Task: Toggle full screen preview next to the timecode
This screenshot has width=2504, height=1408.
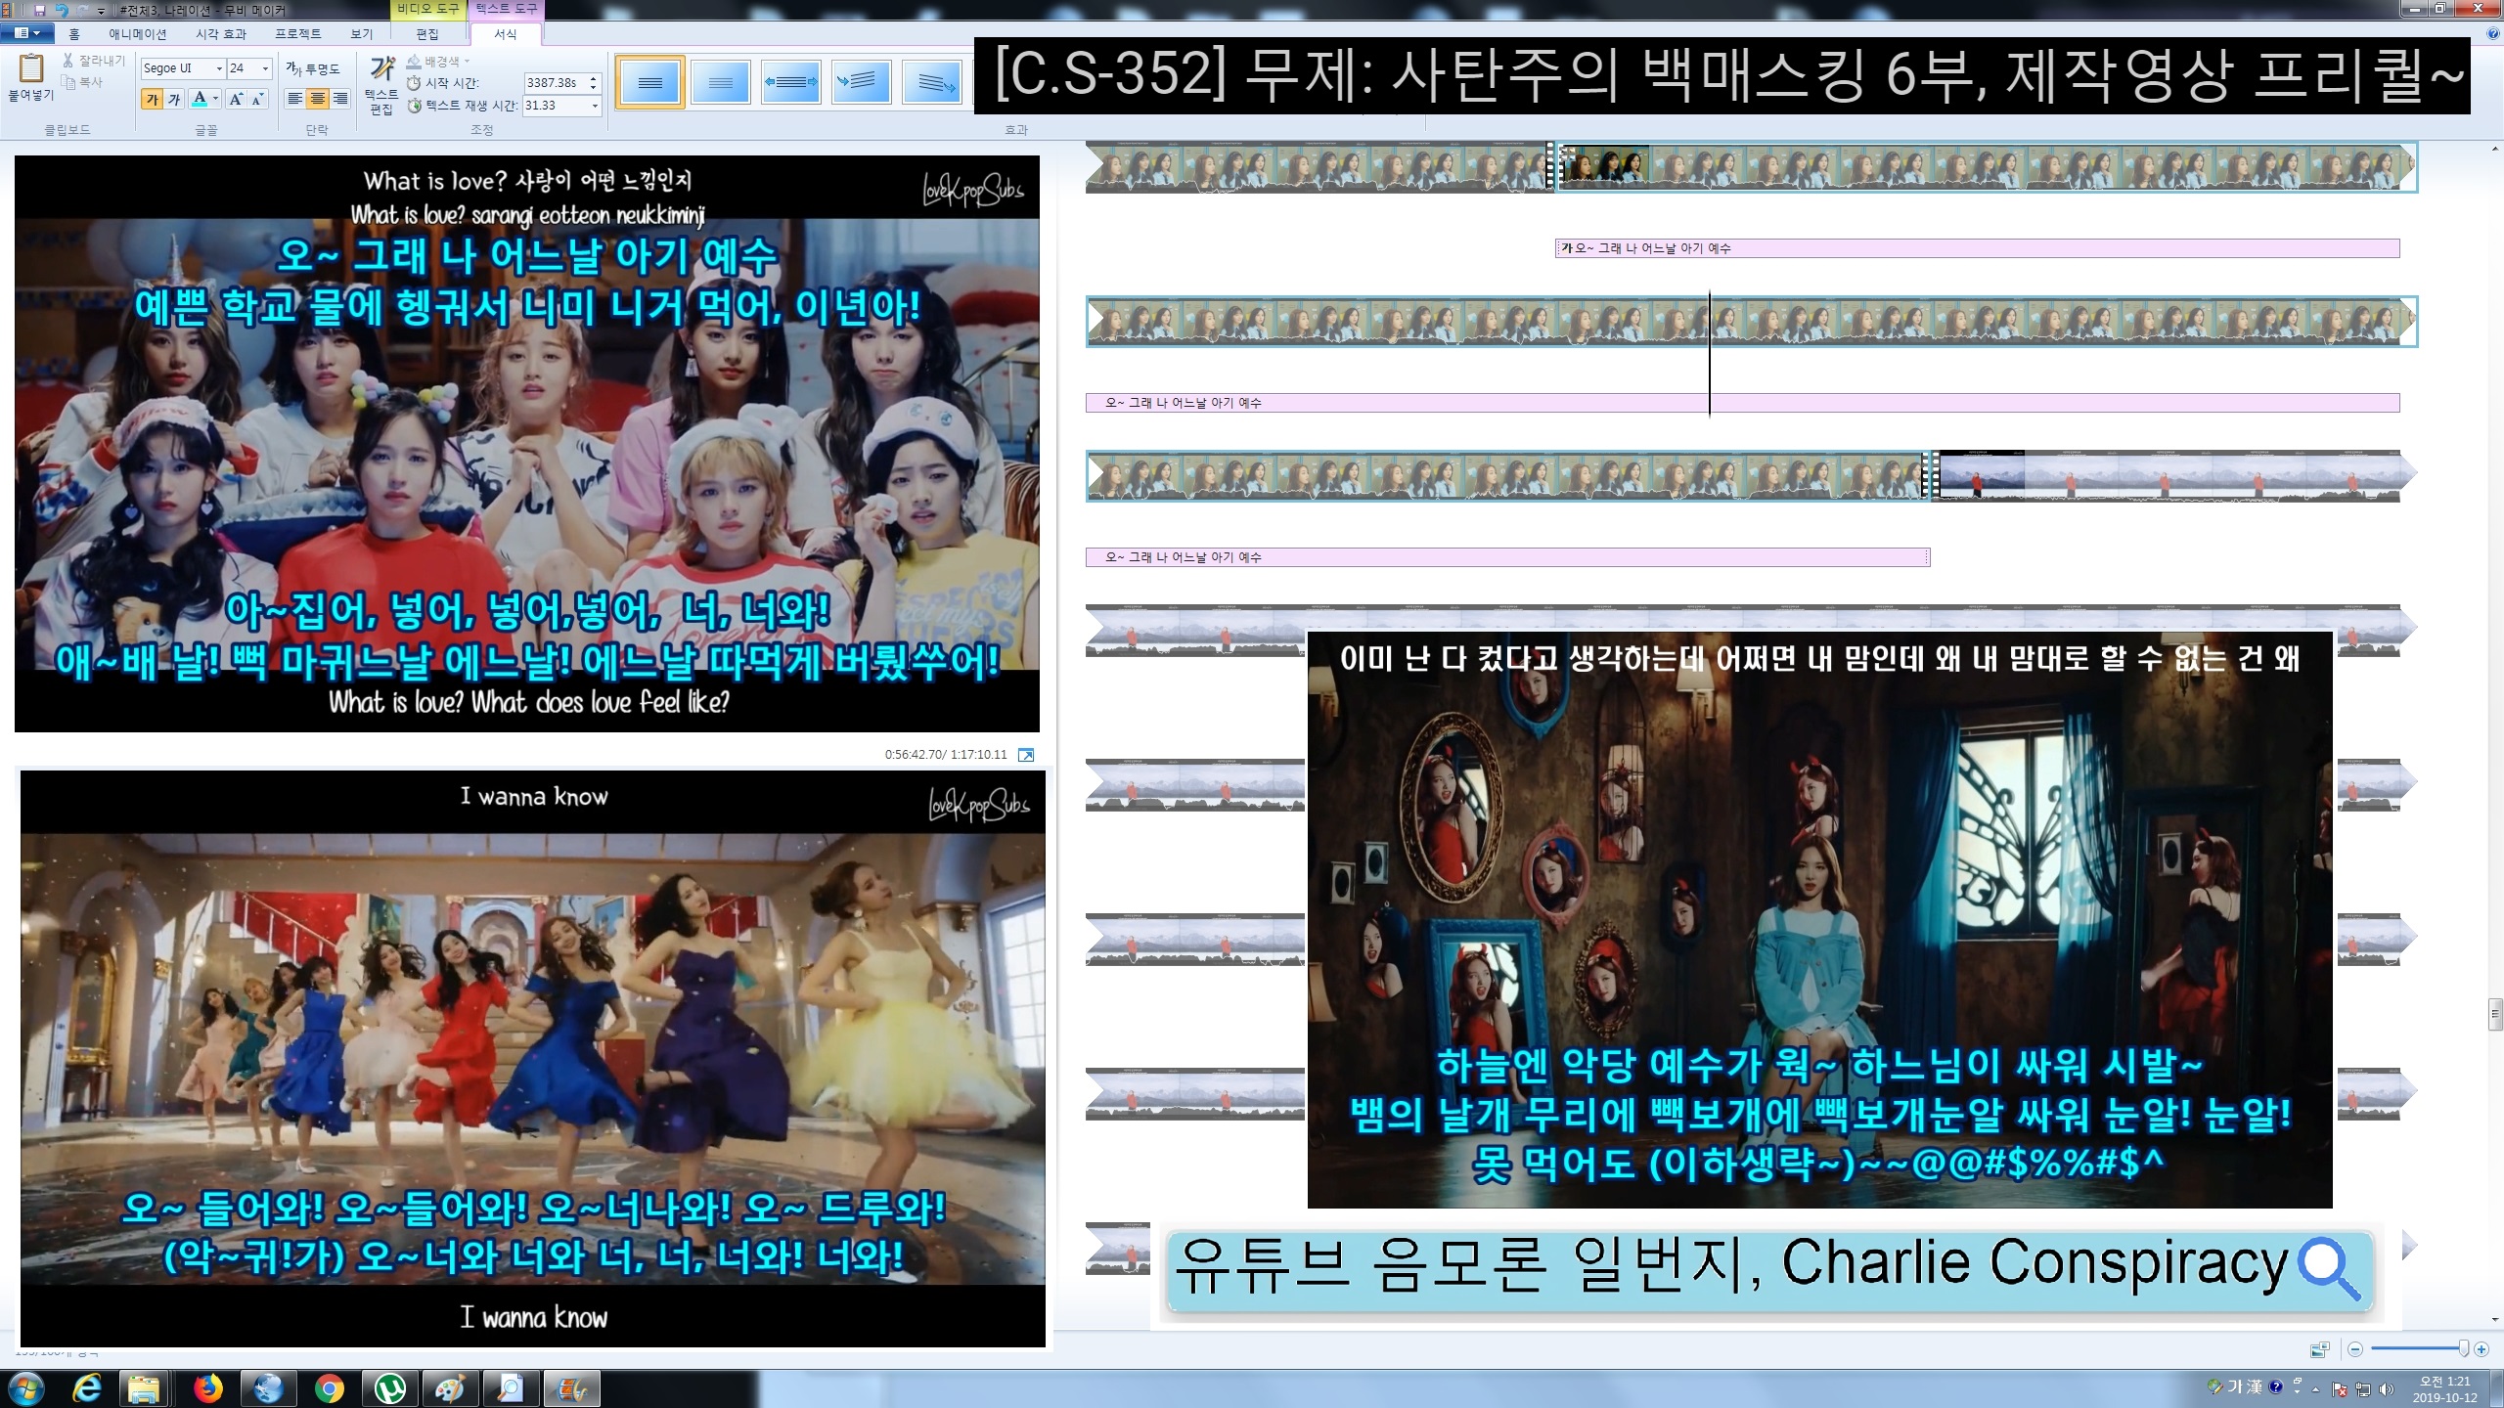Action: point(1026,755)
